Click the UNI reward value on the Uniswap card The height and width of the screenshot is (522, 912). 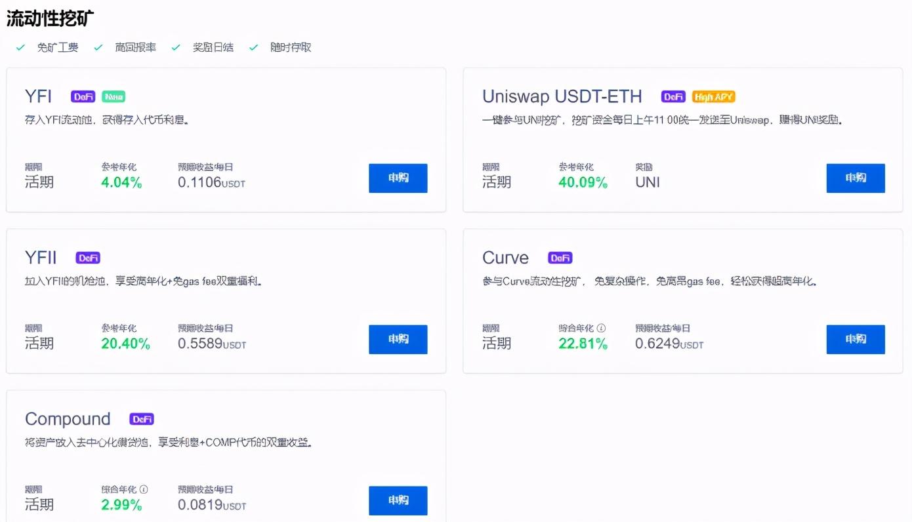pyautogui.click(x=648, y=182)
